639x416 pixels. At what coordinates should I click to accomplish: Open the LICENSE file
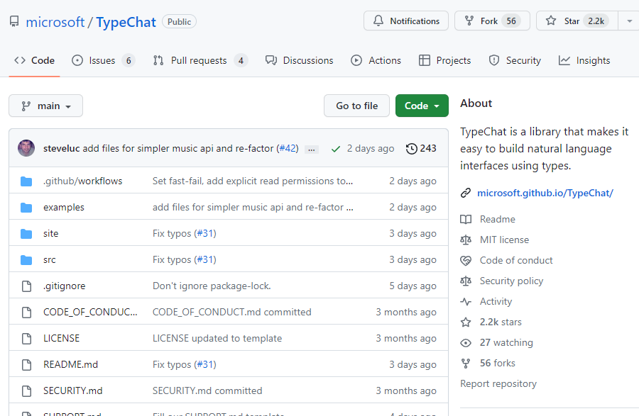[x=61, y=338]
